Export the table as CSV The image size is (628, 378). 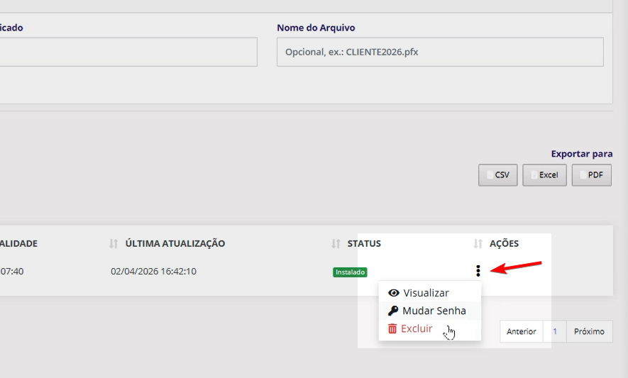pyautogui.click(x=497, y=175)
